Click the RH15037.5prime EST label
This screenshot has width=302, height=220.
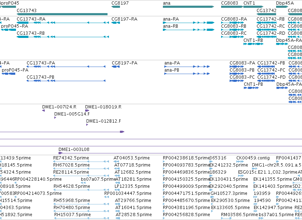[73, 215]
